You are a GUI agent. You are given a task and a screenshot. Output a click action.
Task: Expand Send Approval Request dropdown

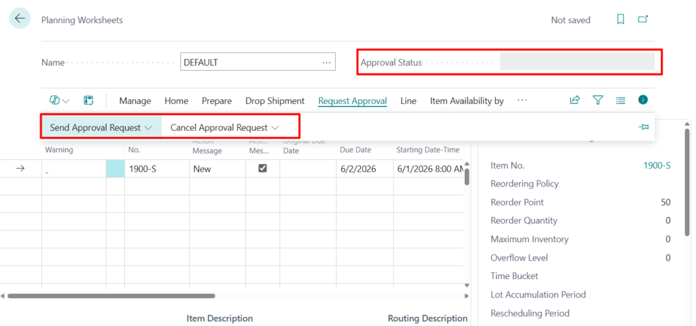[x=101, y=127]
